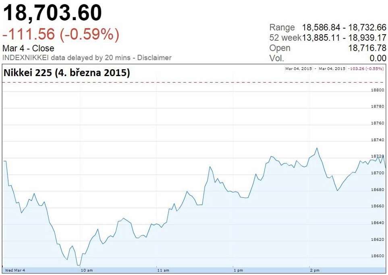The width and height of the screenshot is (388, 275).
Task: Click the 11 am timeline label
Action: point(163,270)
